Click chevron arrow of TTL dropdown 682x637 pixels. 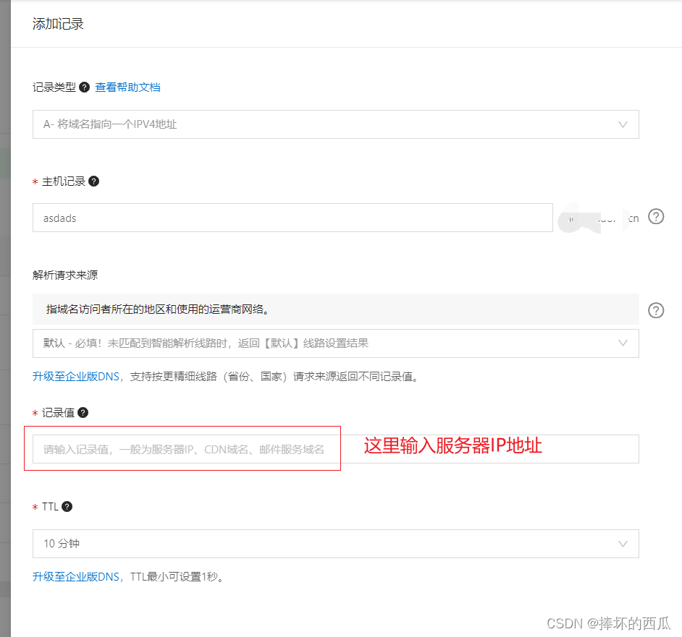[623, 544]
